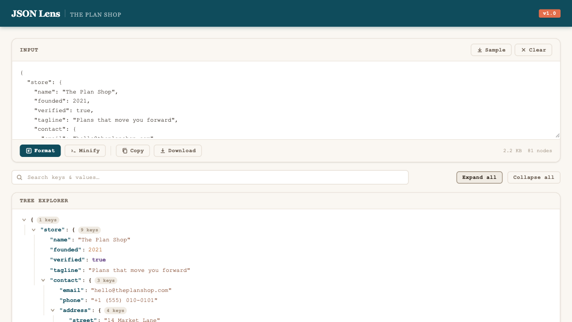Click the Sample download icon

480,50
